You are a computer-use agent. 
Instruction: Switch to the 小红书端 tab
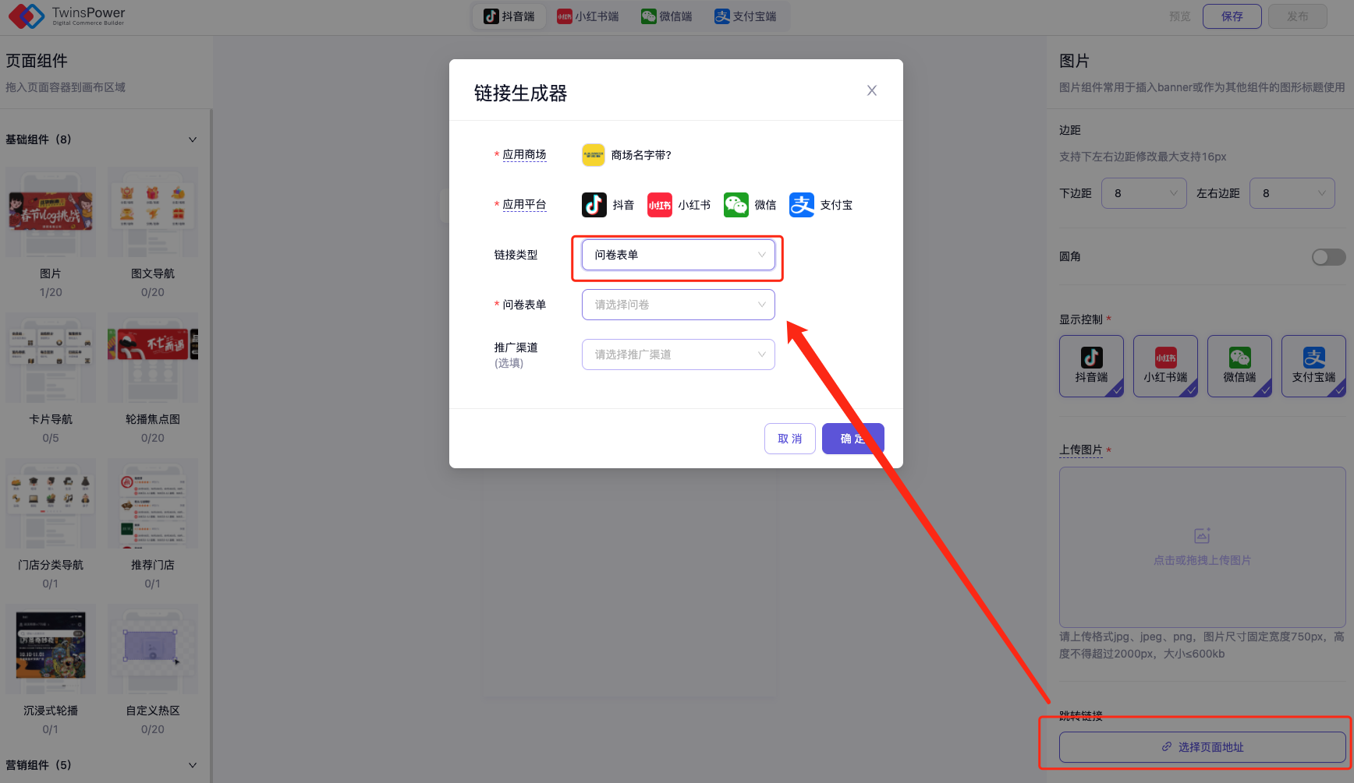(x=588, y=16)
